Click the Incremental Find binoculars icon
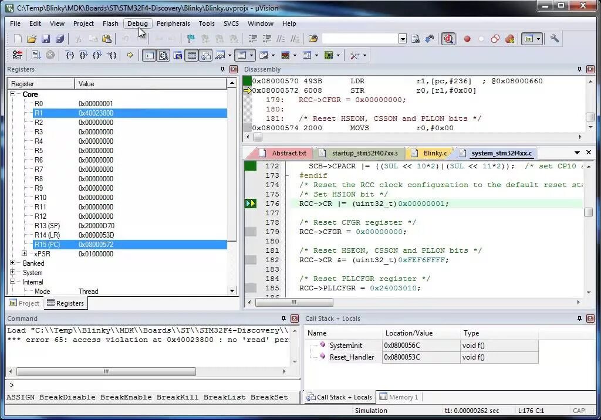601x420 pixels. [x=430, y=39]
